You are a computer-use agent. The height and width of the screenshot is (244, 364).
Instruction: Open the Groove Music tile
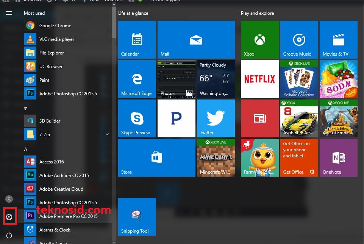[x=299, y=40]
